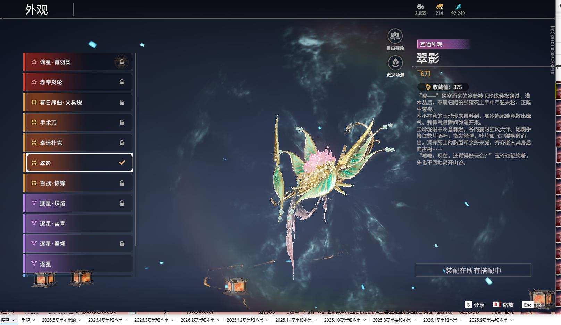561x325 pixels.
Task: Click the rarity icon of 手术刀
Action: [34, 123]
